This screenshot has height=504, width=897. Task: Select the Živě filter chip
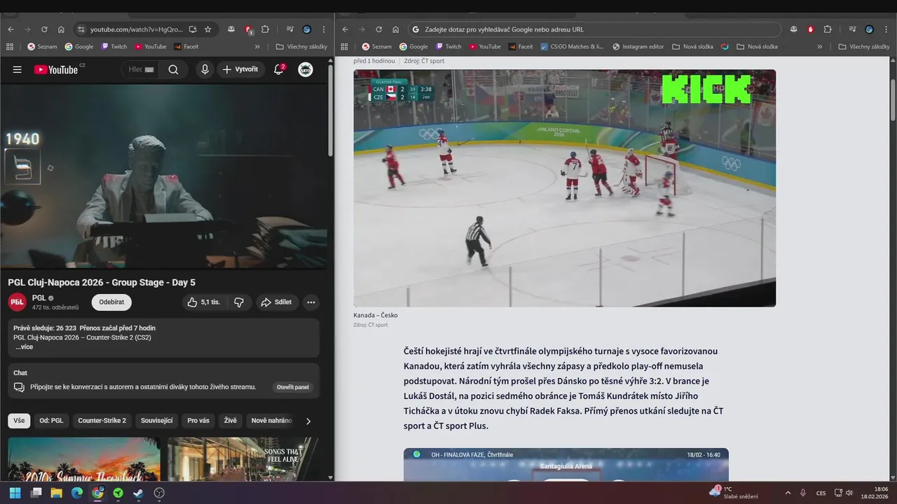click(x=231, y=421)
